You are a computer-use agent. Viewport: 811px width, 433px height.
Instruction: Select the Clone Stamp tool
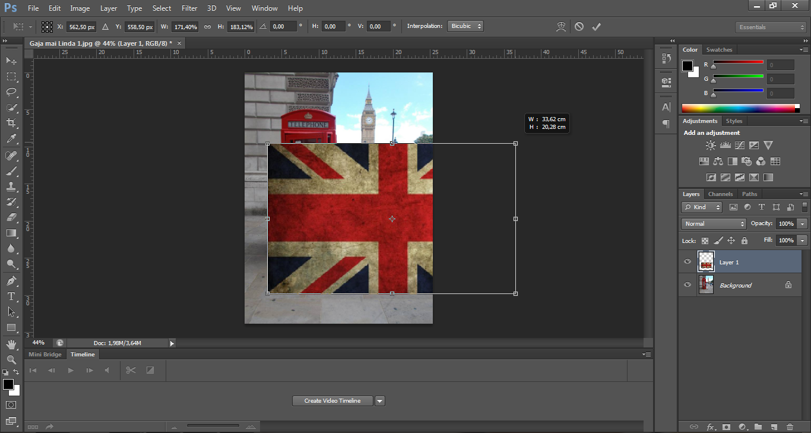(11, 187)
